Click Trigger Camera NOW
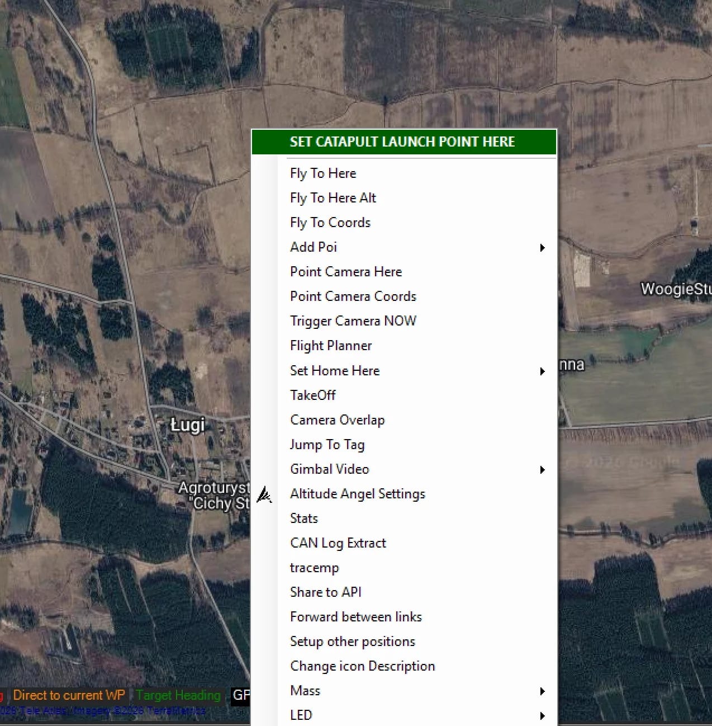Screen dimensions: 712x726 [x=404, y=321]
